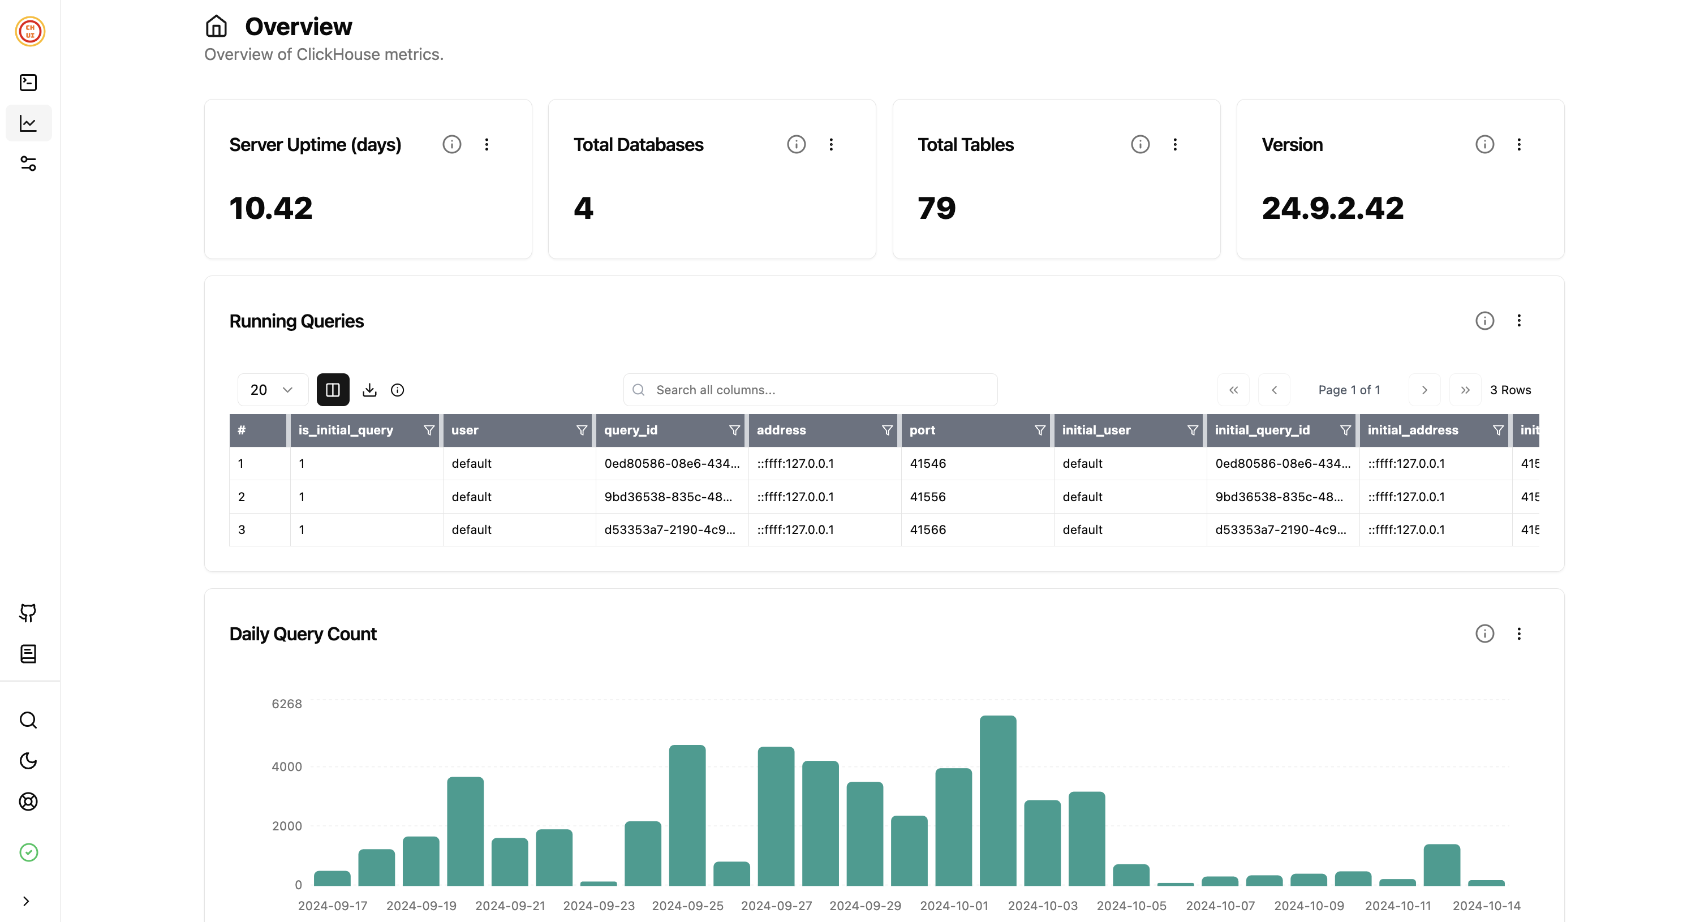Click the 2024-10-02 tallest bar in chart
This screenshot has height=922, width=1687.
tap(998, 800)
